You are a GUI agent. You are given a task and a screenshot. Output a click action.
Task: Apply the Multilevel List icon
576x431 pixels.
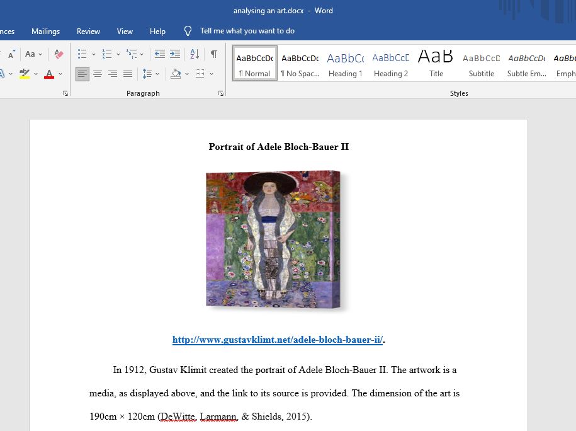[132, 54]
